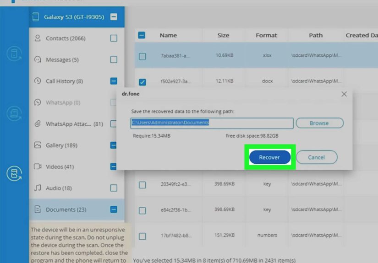Click the Audio music note icon
This screenshot has height=263, width=378.
click(38, 188)
